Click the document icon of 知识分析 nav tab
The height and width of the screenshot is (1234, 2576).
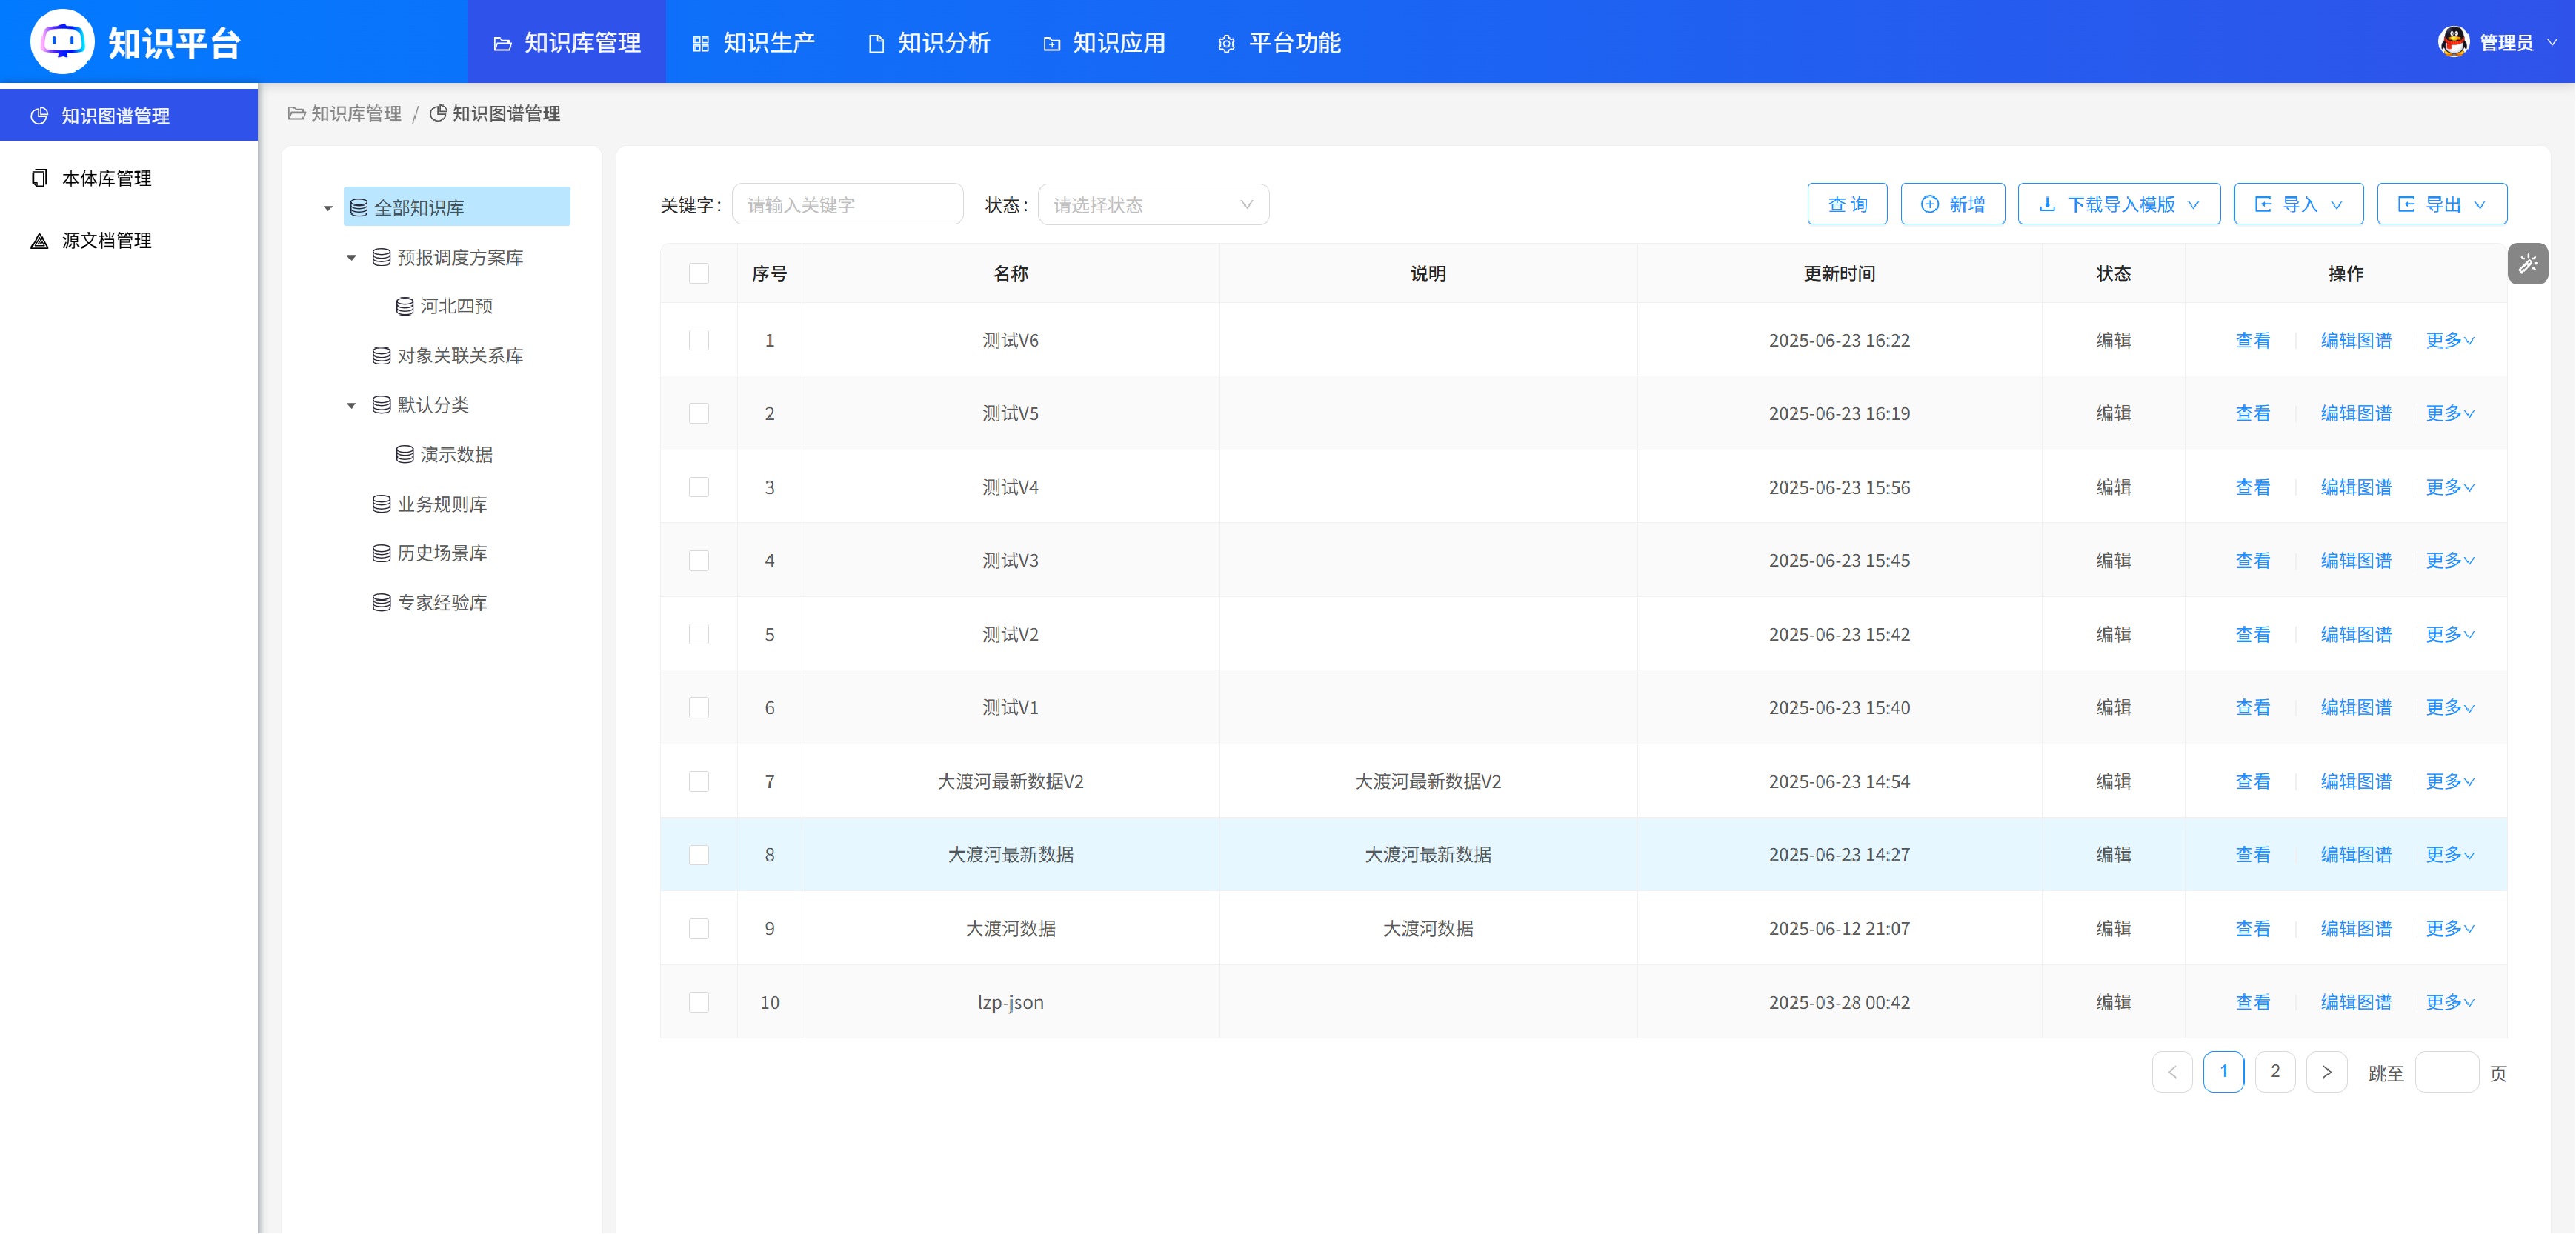[876, 44]
